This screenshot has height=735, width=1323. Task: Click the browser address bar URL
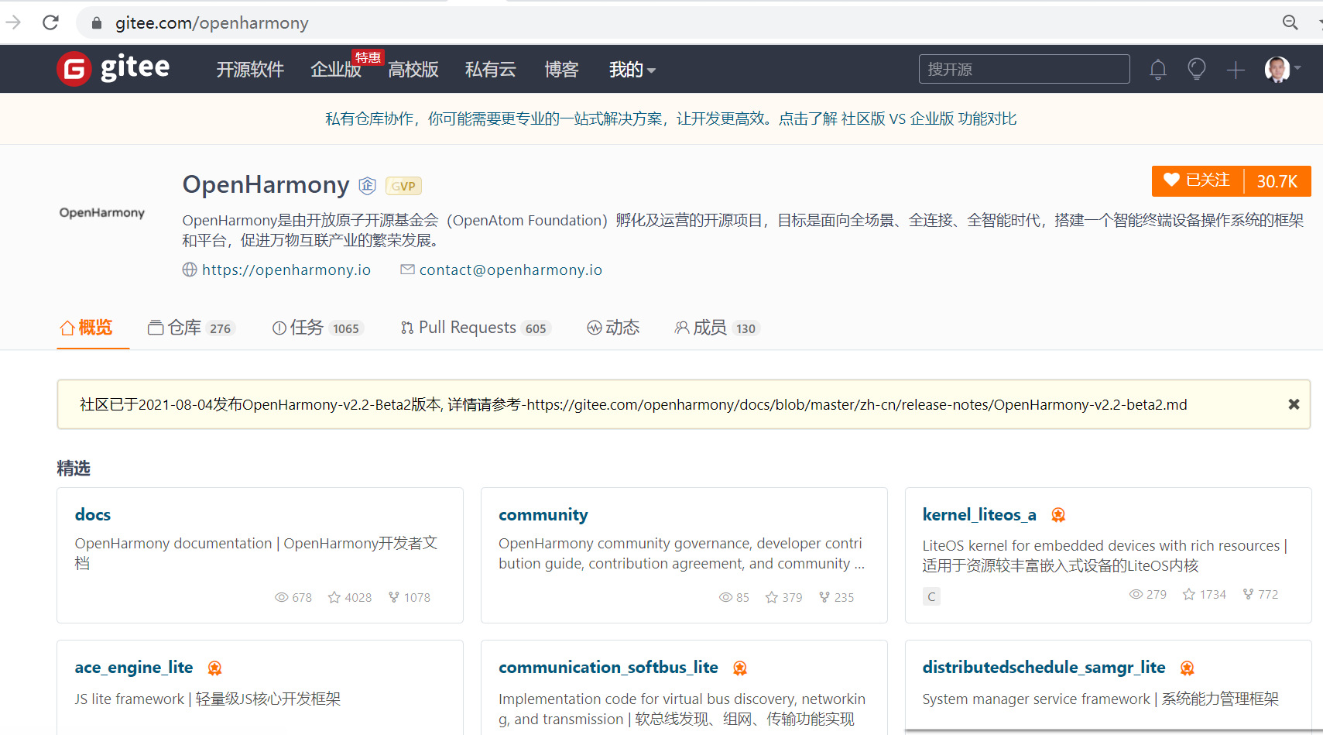coord(212,23)
